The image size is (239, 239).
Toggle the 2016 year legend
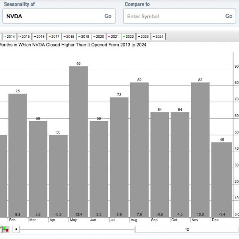pyautogui.click(x=39, y=37)
